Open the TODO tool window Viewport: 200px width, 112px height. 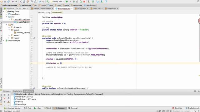[x=47, y=108]
